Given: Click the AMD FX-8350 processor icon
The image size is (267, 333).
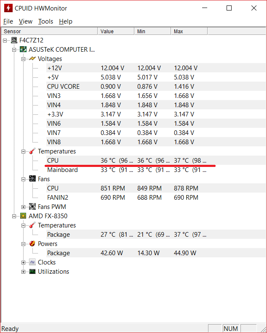Looking at the screenshot, I should (x=24, y=216).
